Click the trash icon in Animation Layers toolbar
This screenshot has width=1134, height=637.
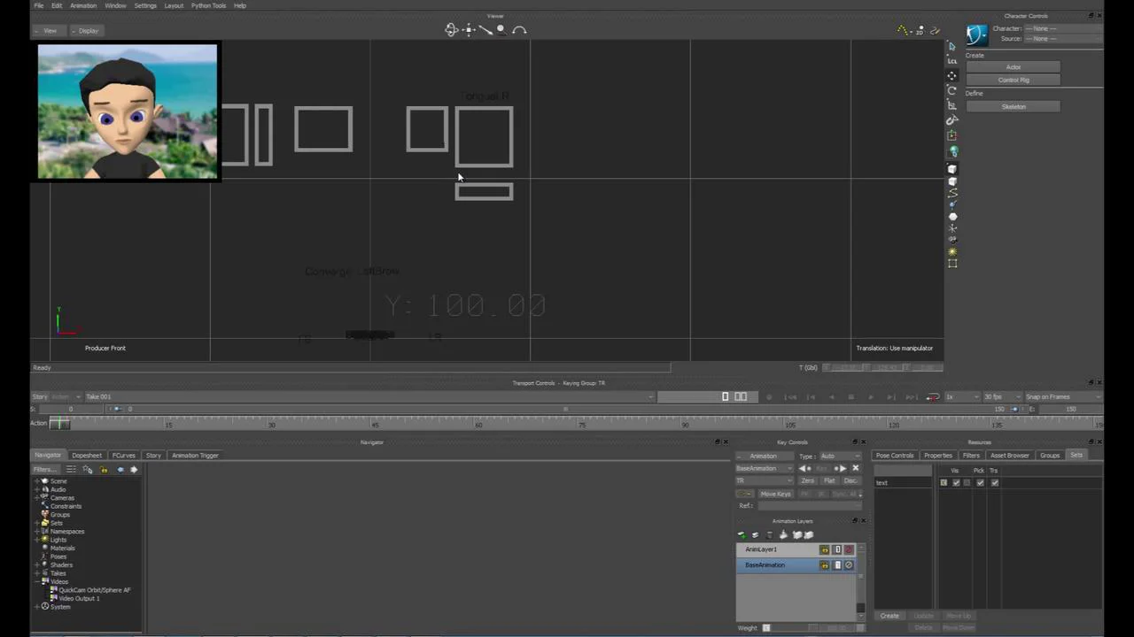tap(769, 534)
